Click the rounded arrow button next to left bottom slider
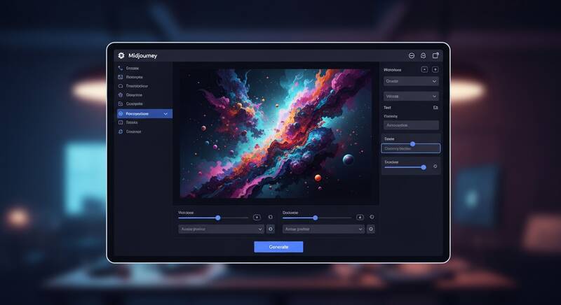Screen dimensions: 561x305 [x=257, y=218]
